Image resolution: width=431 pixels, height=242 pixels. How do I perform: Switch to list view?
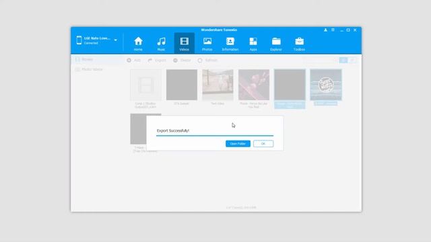[352, 60]
